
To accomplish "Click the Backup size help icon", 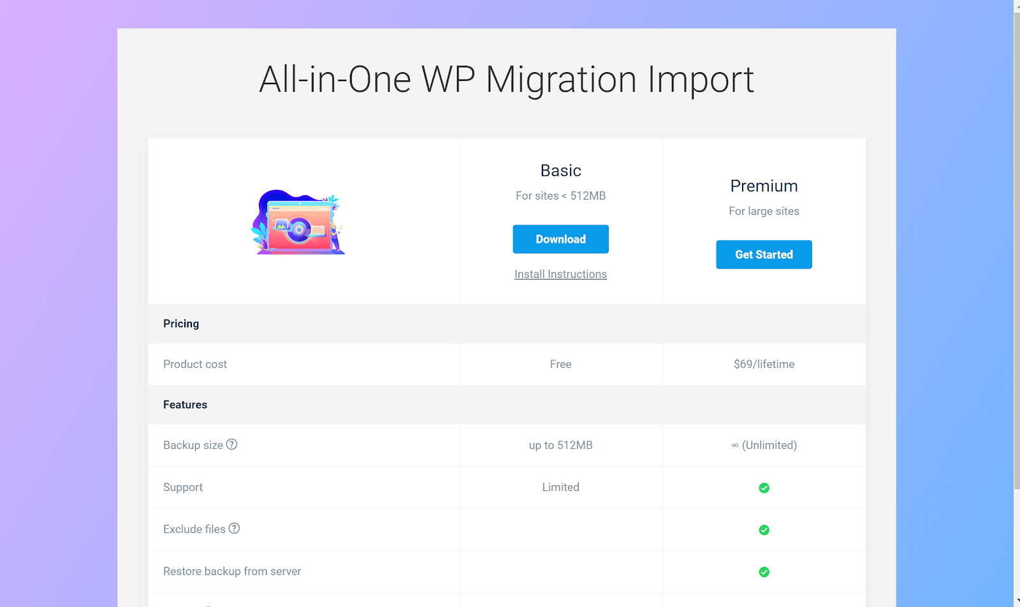I will (232, 444).
